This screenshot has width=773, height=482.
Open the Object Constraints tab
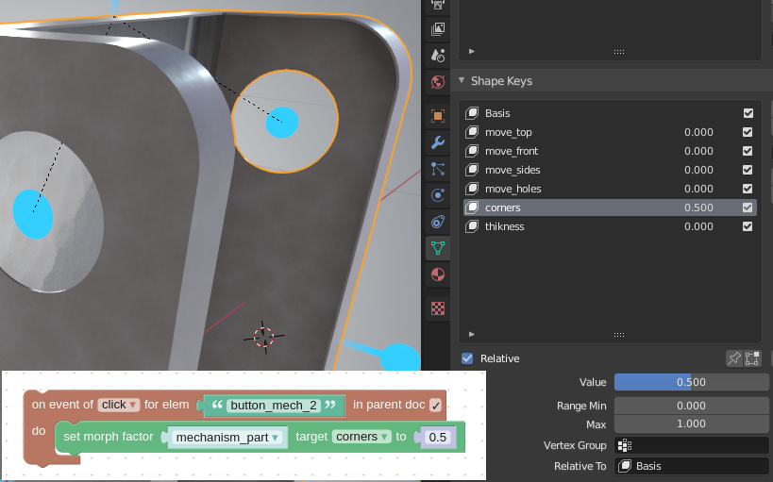pyautogui.click(x=437, y=222)
